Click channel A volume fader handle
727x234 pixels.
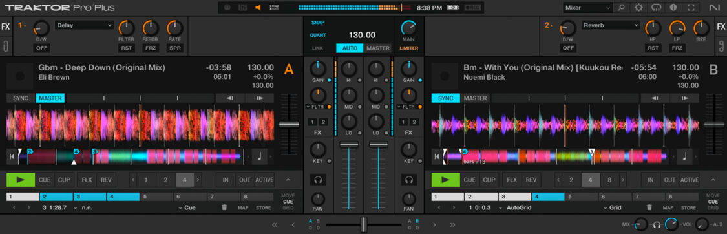pyautogui.click(x=349, y=145)
